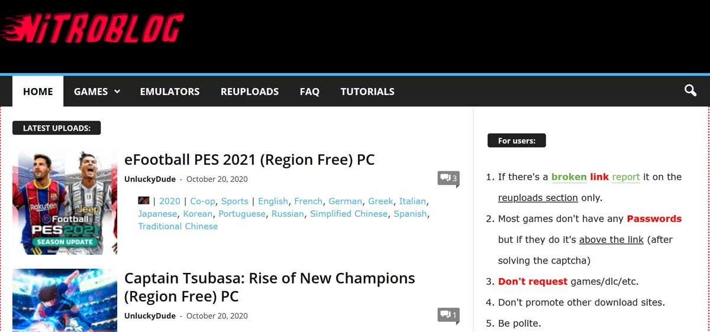Open the search magnifier icon
The width and height of the screenshot is (710, 332).
[690, 90]
